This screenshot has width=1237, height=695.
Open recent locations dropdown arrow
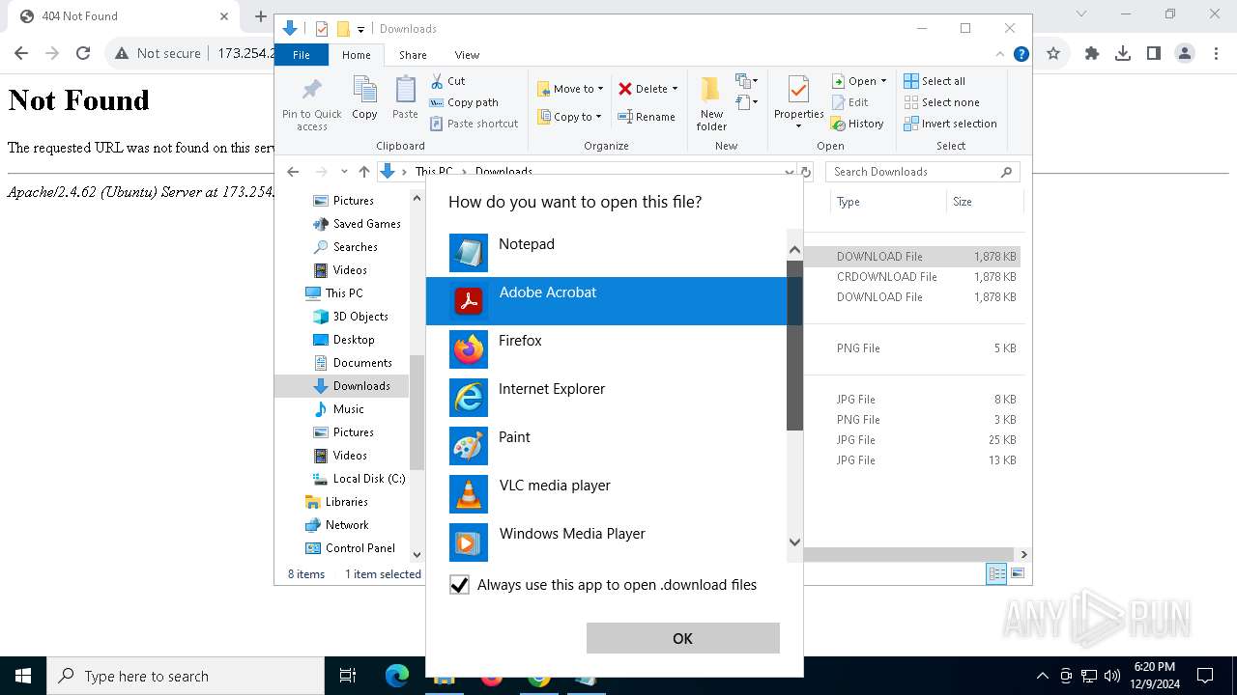tap(343, 172)
